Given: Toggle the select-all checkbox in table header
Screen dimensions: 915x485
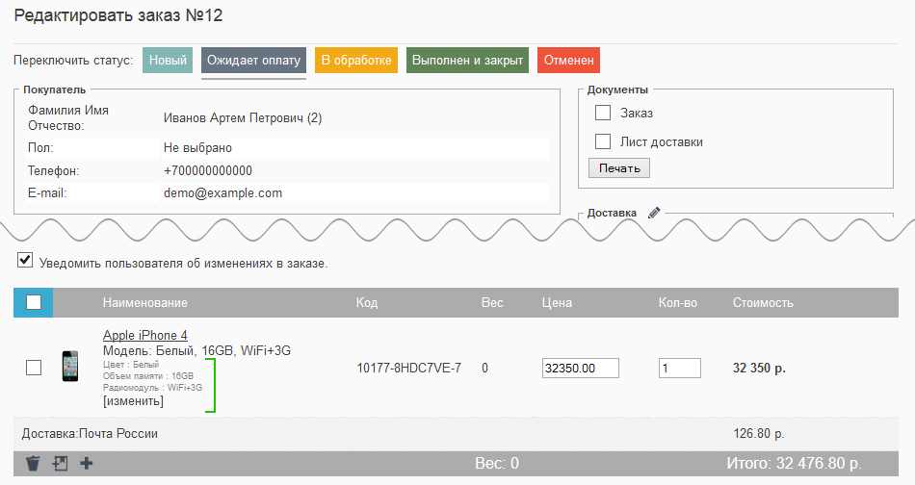Looking at the screenshot, I should pos(34,302).
